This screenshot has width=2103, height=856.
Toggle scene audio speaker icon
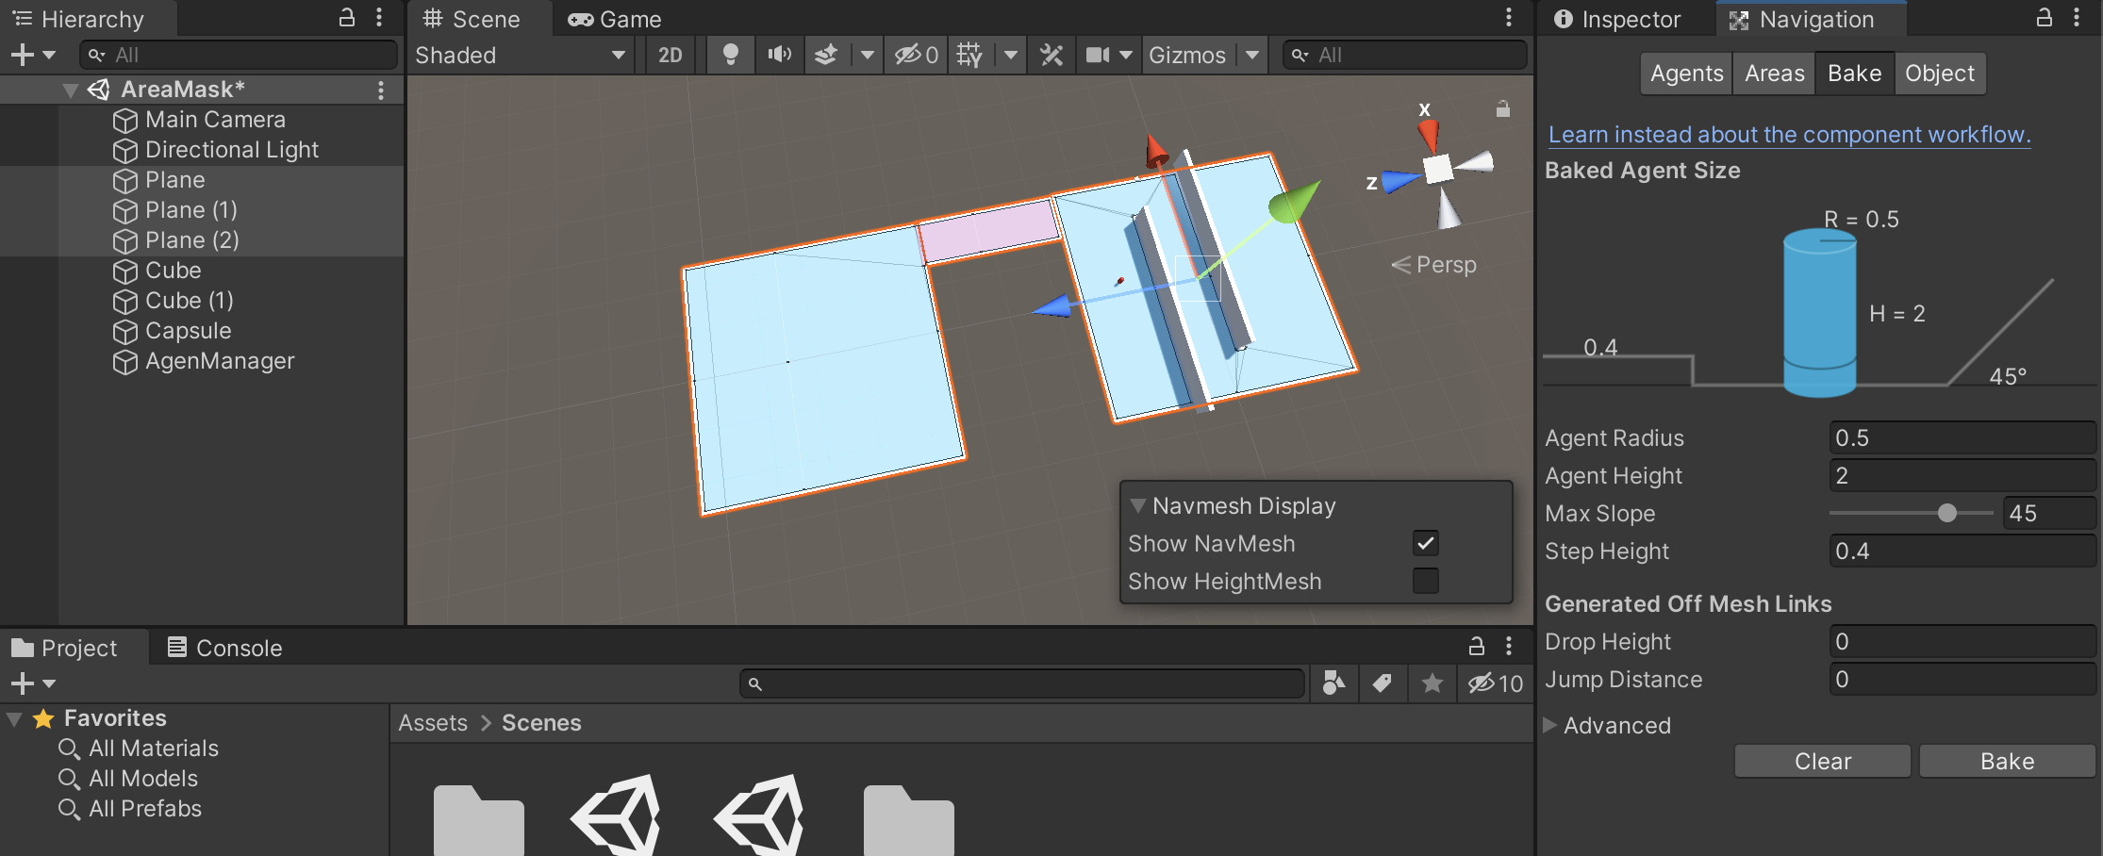click(779, 55)
